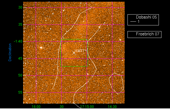Select the contour level 1 line sample in legend
This screenshot has width=170, height=109.
pos(133,22)
